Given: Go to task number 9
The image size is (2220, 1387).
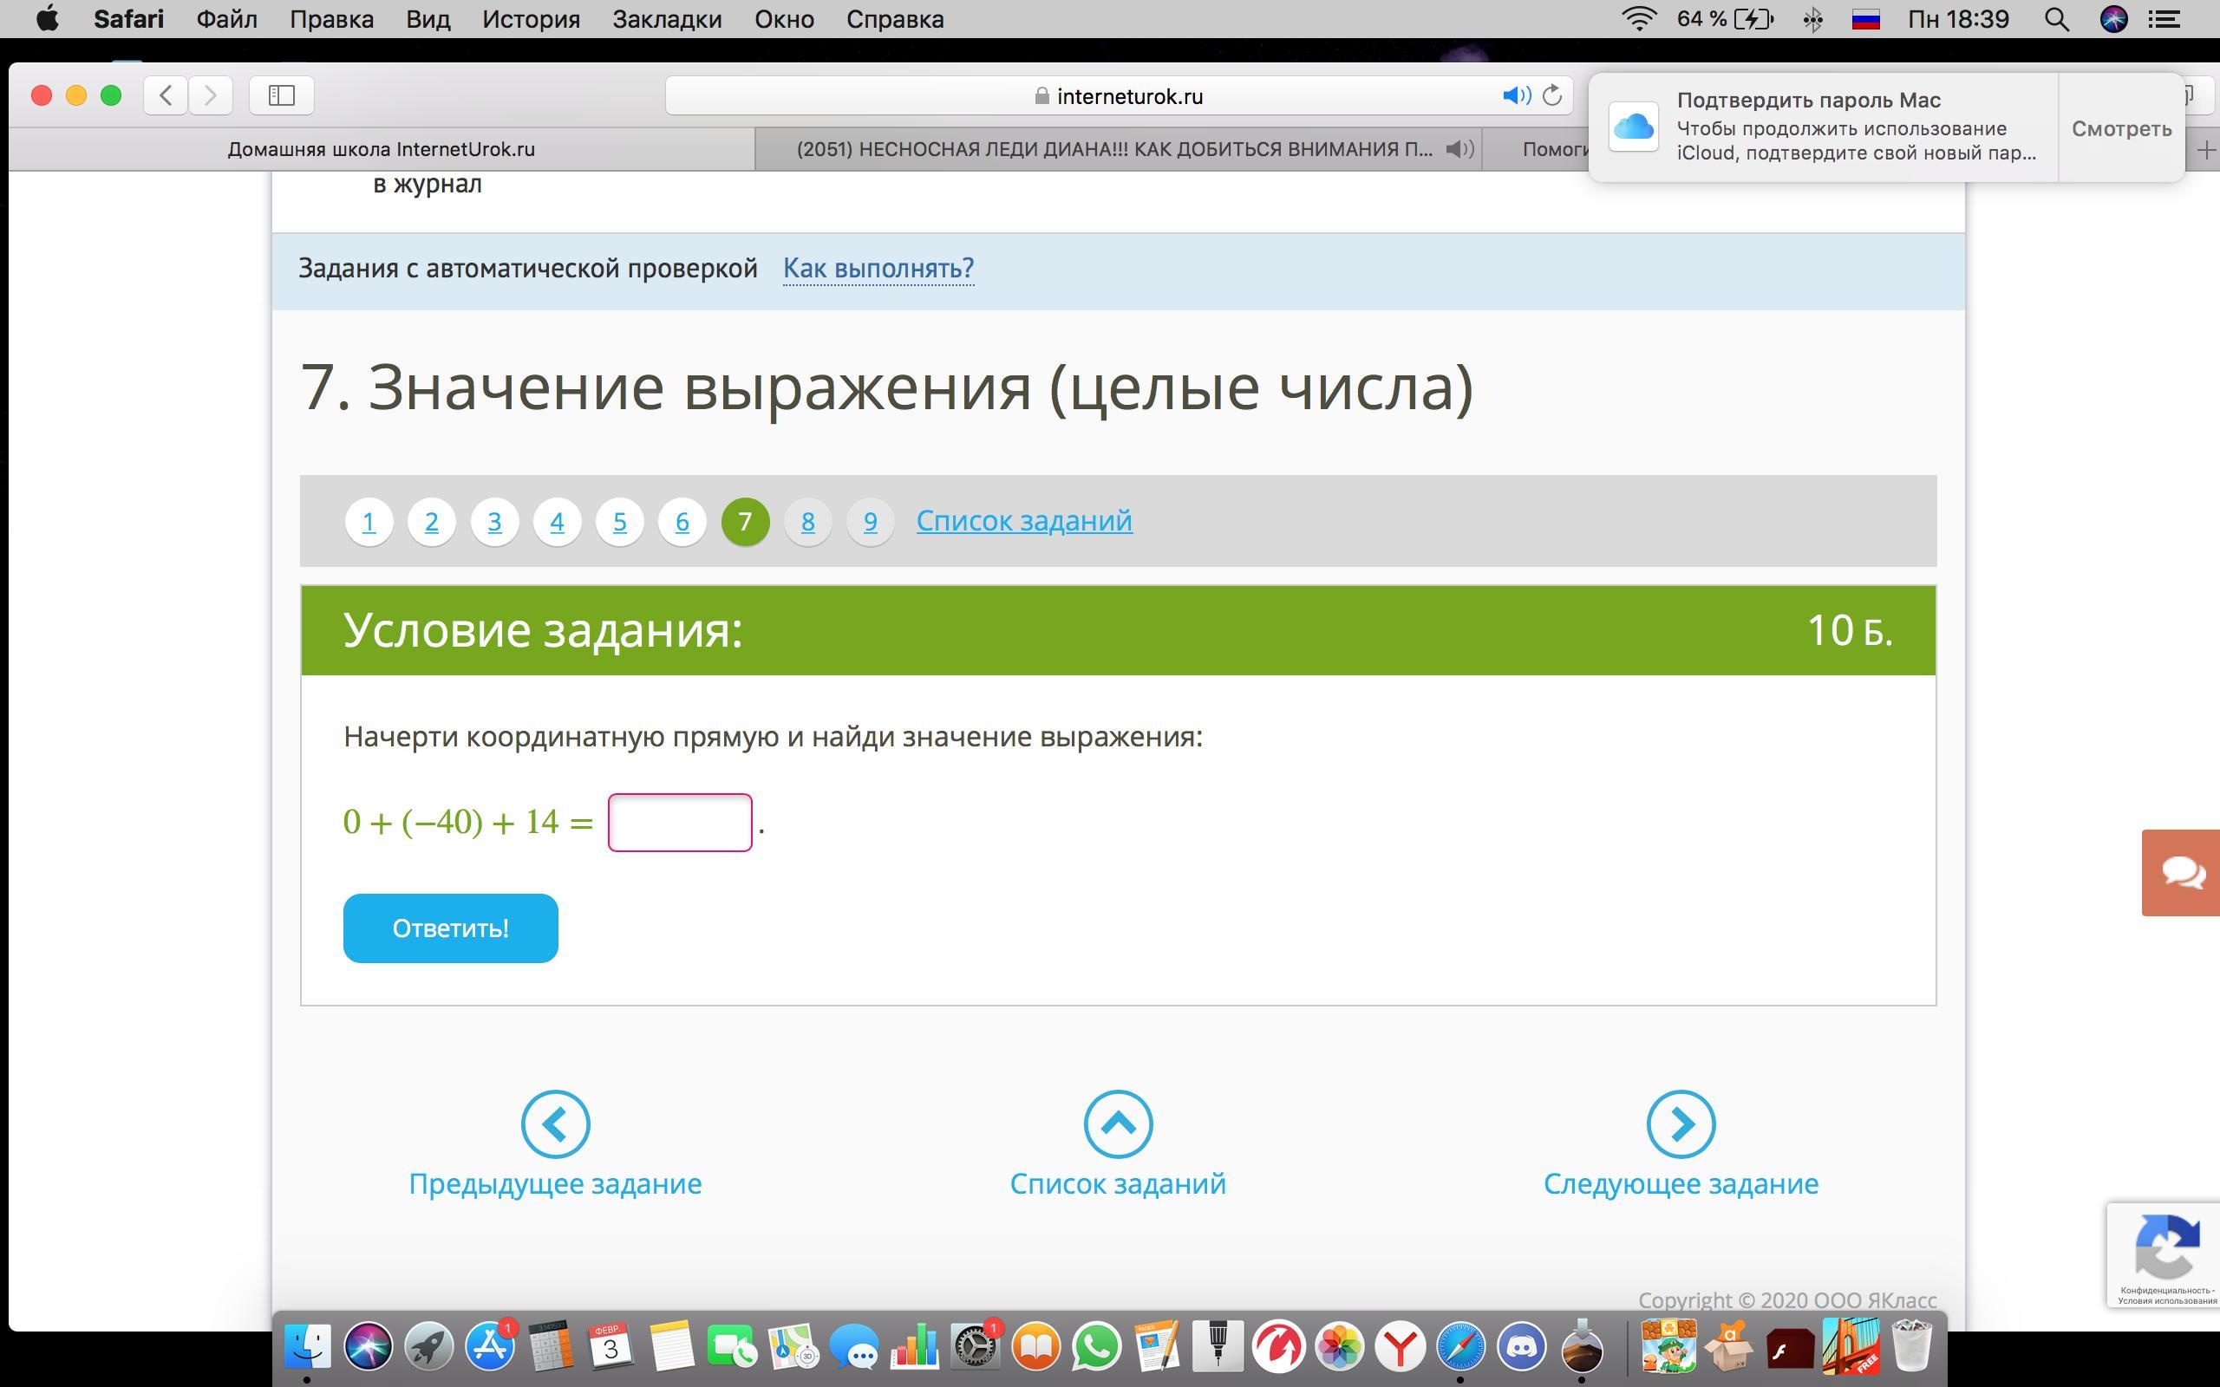Looking at the screenshot, I should [870, 521].
